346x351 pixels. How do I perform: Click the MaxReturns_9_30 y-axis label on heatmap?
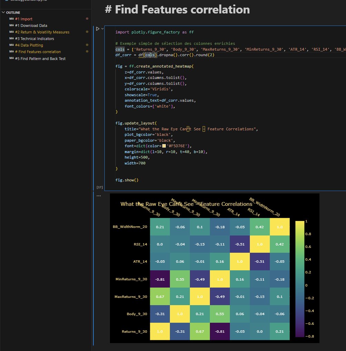pos(131,297)
